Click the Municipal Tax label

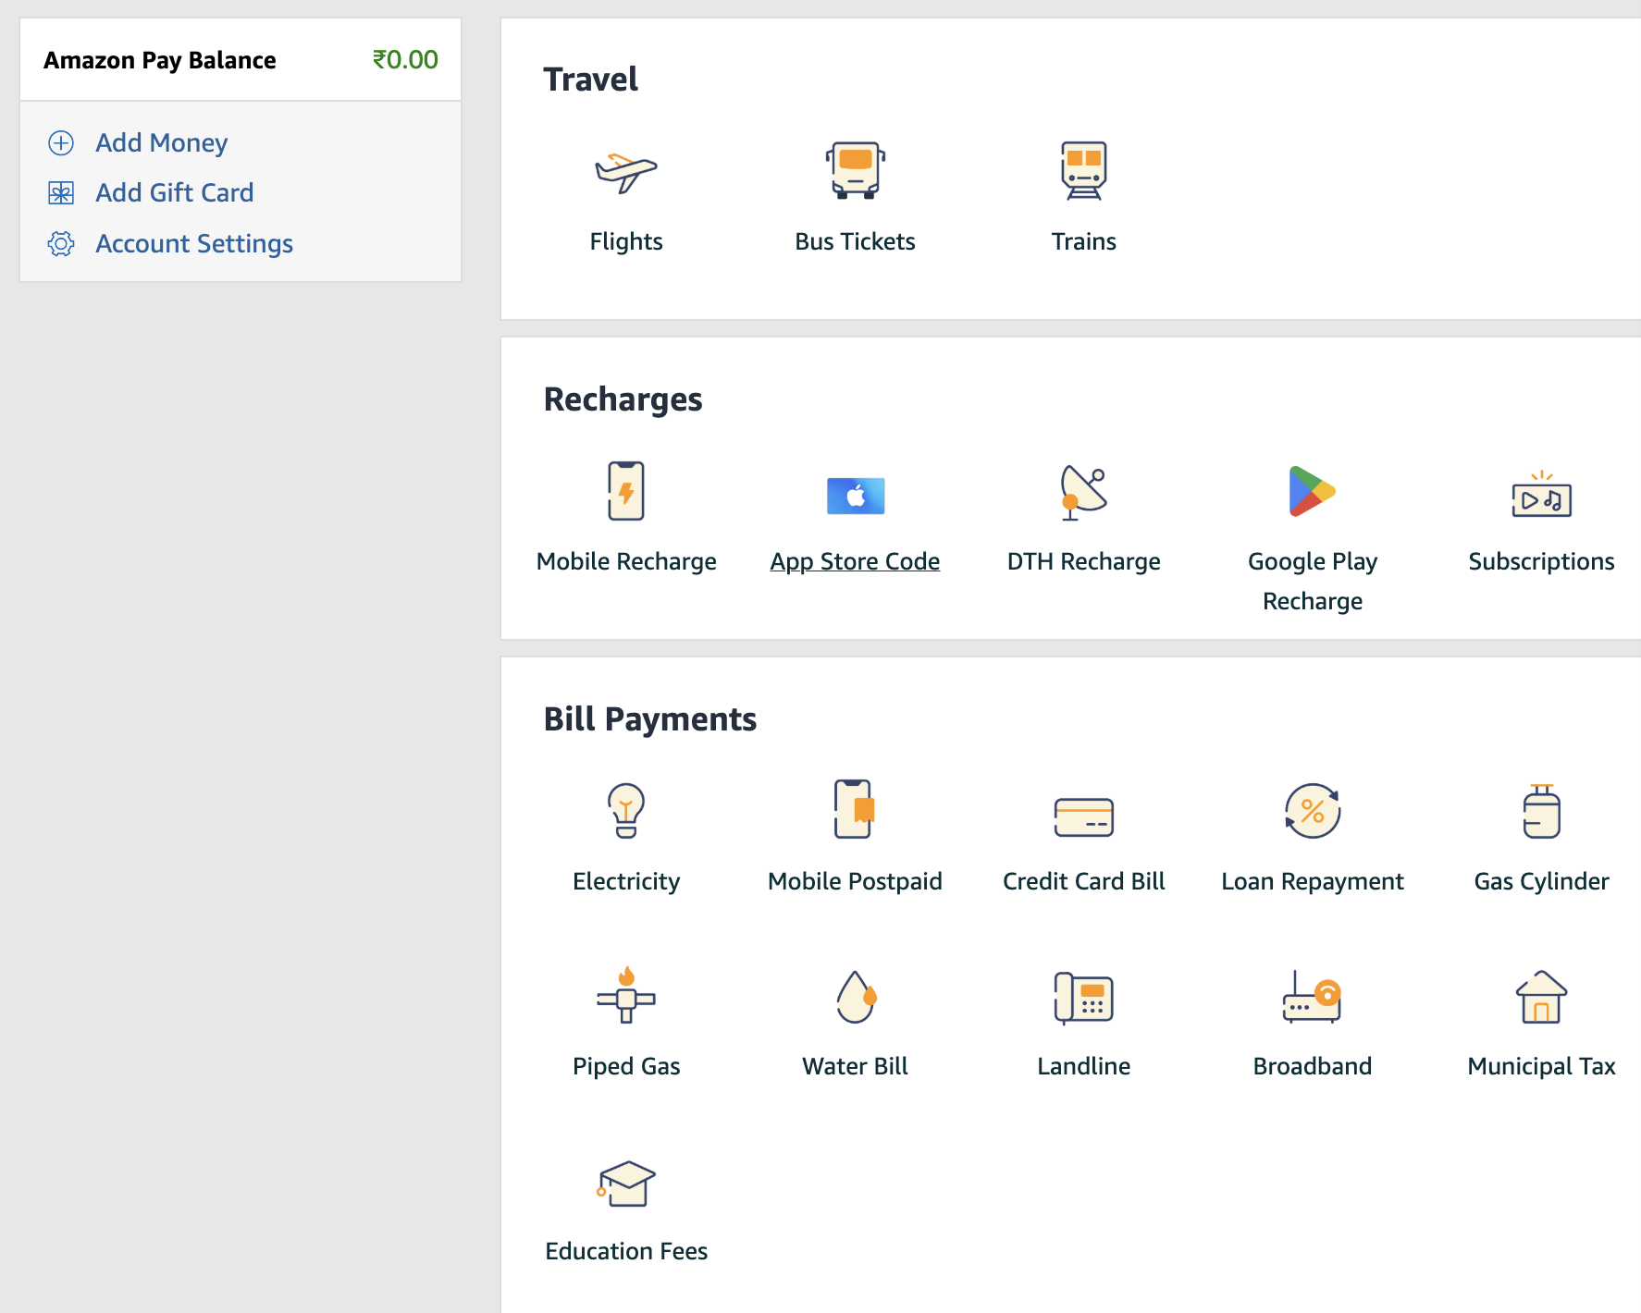coord(1541,1066)
